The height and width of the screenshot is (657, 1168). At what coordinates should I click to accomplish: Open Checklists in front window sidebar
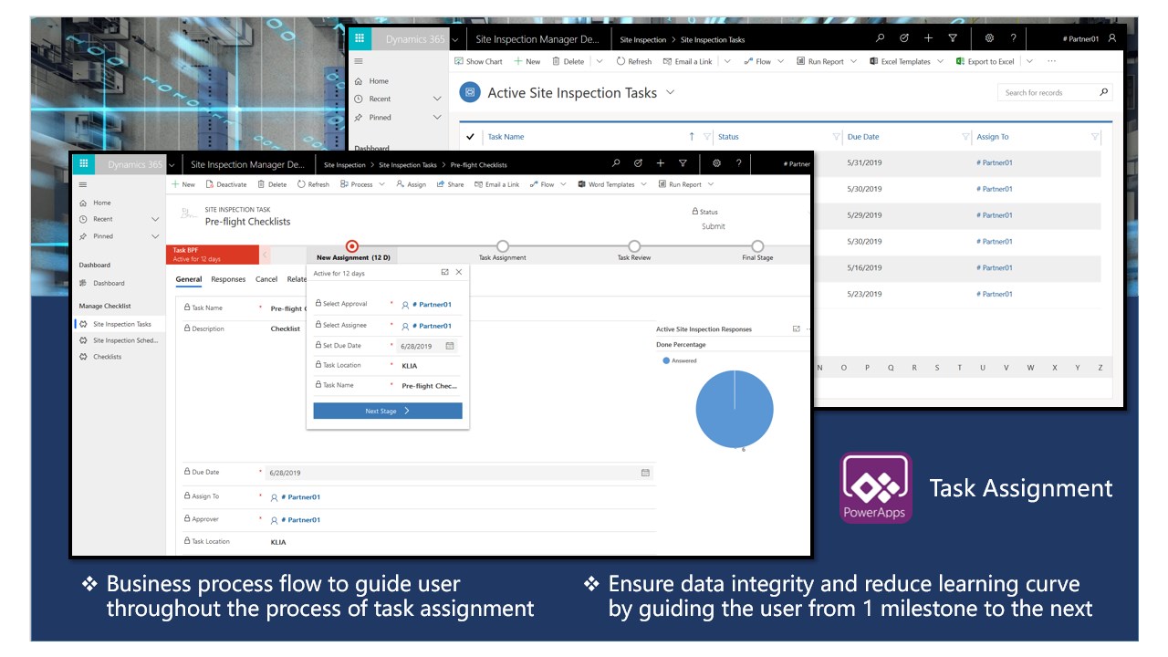(107, 357)
